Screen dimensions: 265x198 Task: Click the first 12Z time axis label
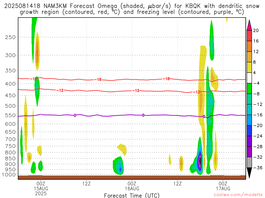pos(86,184)
